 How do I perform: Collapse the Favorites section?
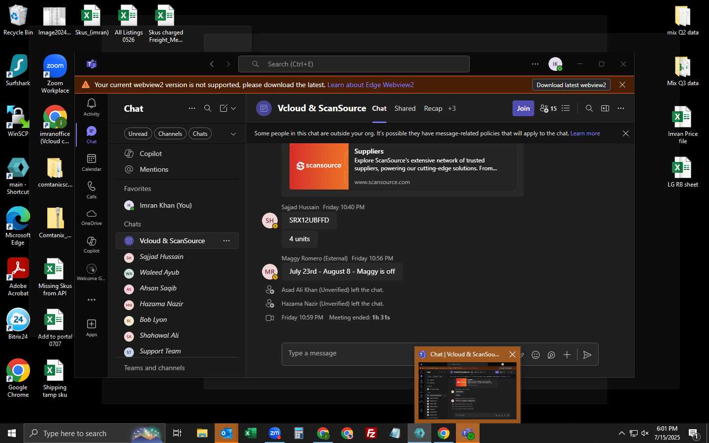(x=137, y=189)
